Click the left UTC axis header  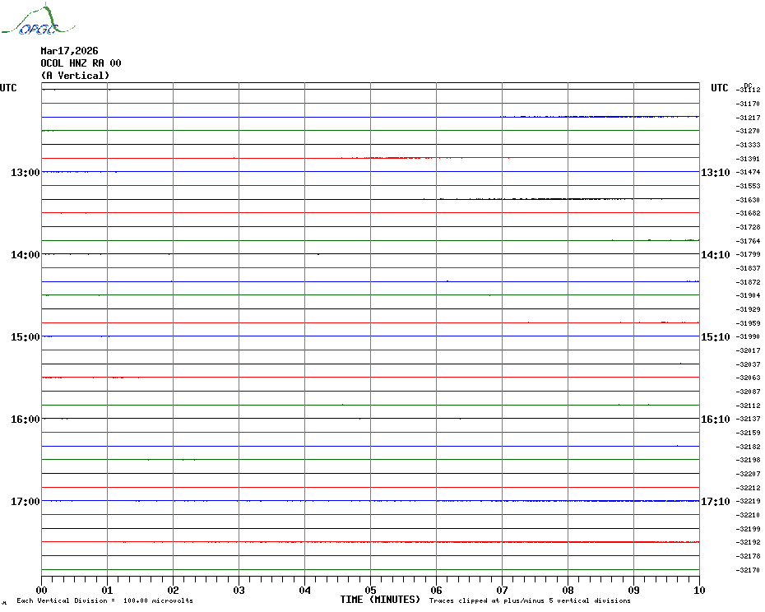8,88
